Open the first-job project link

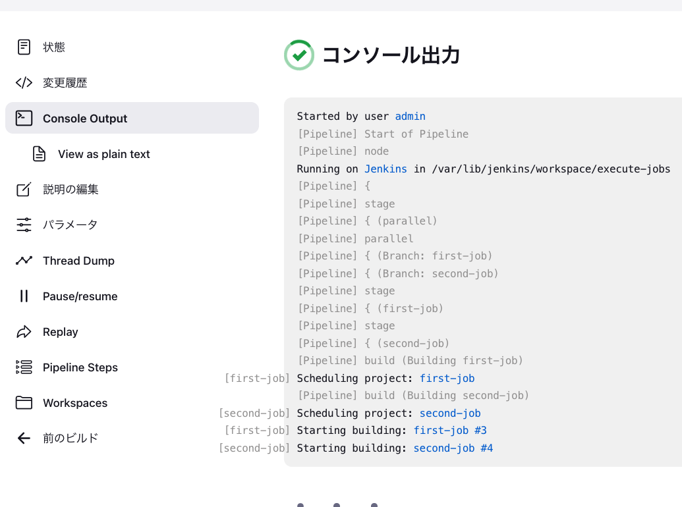(447, 378)
